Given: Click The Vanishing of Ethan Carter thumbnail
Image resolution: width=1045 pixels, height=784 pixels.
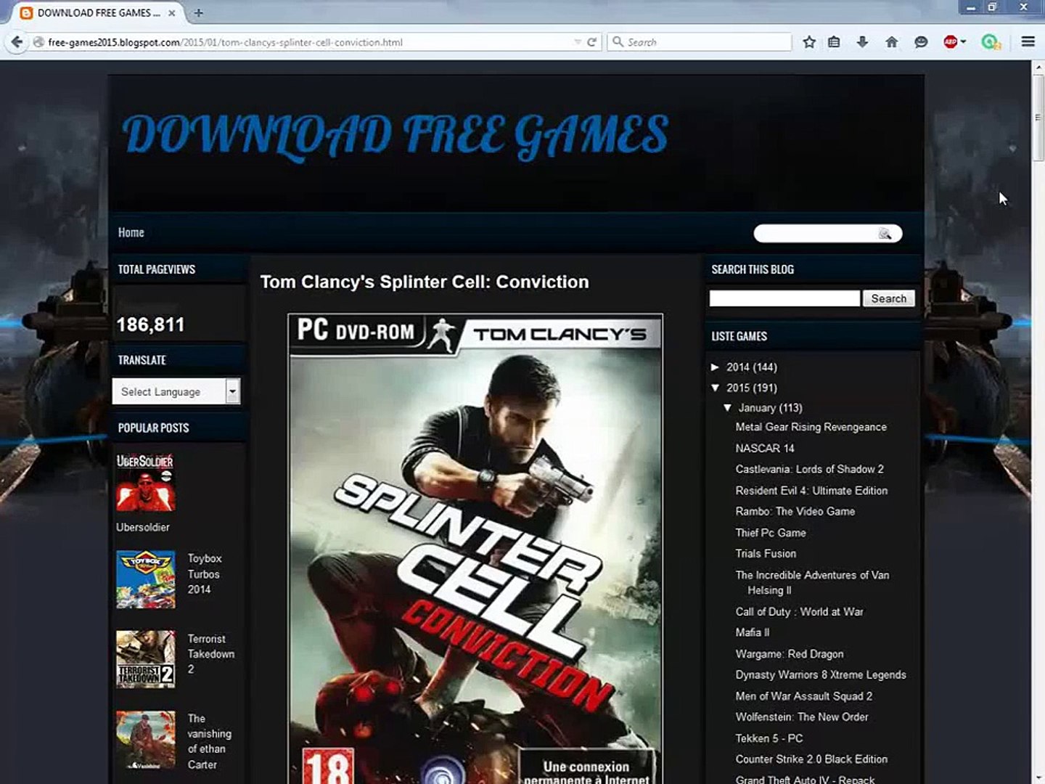Looking at the screenshot, I should point(146,740).
